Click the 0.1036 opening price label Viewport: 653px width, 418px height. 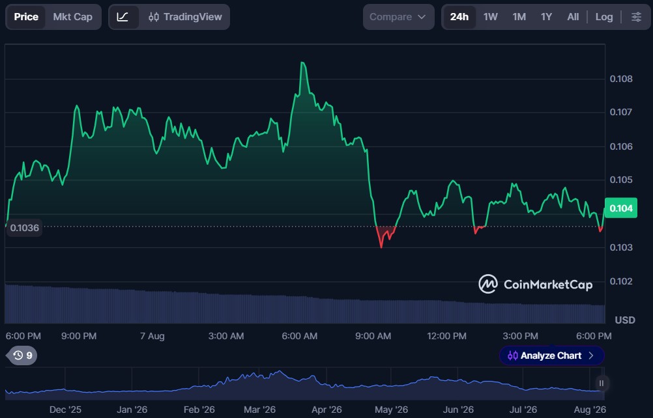click(x=24, y=228)
